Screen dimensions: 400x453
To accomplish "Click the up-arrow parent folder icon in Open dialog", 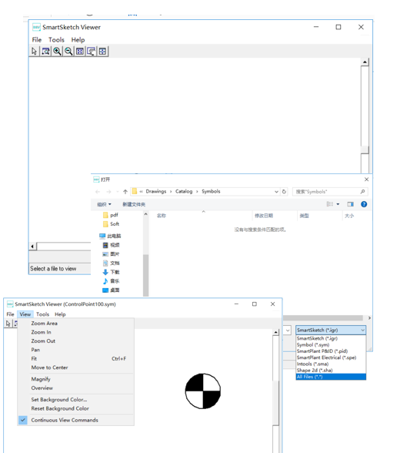I will [x=125, y=192].
